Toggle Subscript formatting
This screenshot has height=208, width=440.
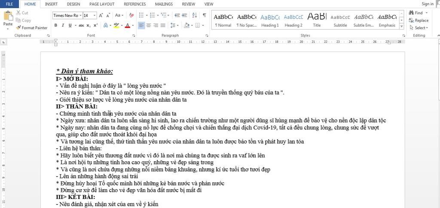(89, 25)
